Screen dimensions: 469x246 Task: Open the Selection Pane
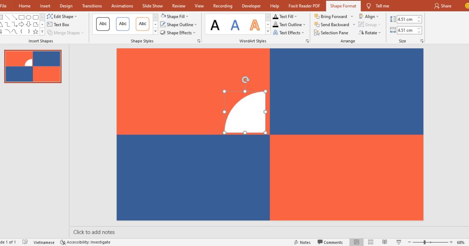331,32
